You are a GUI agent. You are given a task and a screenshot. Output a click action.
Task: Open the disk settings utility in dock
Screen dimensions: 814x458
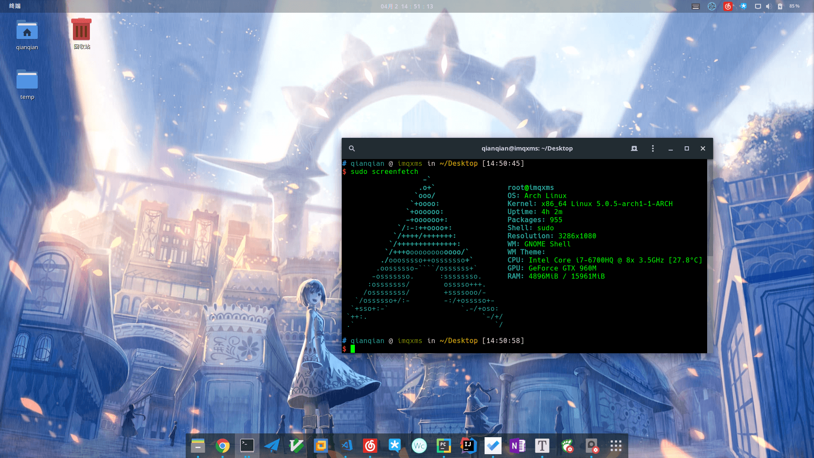(x=591, y=446)
